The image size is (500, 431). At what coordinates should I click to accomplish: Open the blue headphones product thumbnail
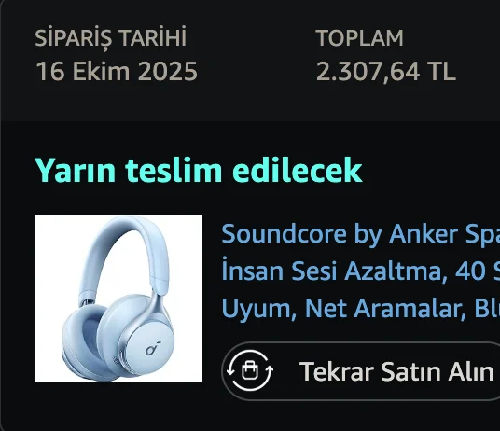[x=118, y=299]
